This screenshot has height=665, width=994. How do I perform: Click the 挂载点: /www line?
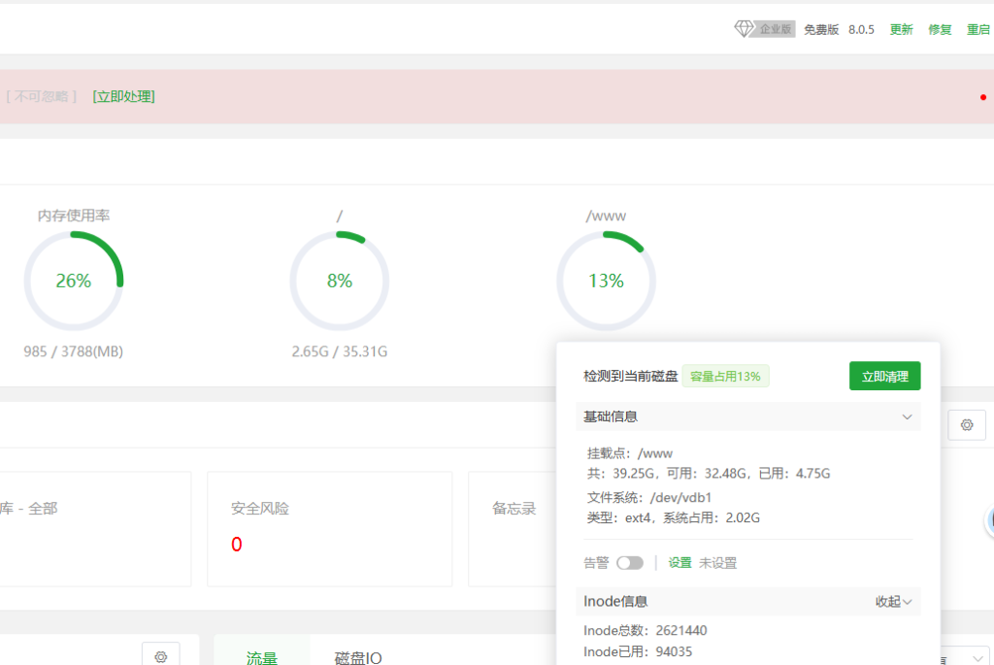pos(629,453)
